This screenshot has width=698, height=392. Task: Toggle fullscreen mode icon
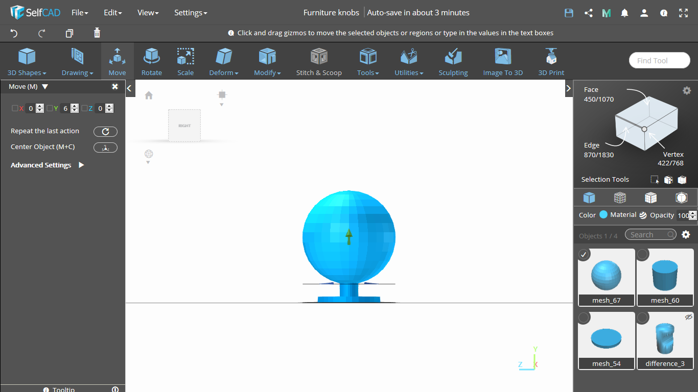tap(684, 13)
